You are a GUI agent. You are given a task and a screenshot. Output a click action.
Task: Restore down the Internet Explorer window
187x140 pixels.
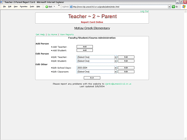181,2
